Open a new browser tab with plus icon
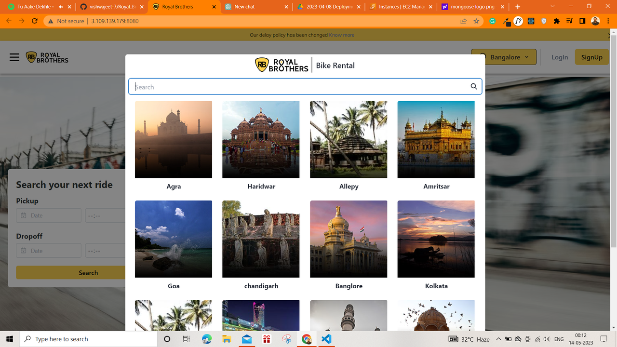 518,7
